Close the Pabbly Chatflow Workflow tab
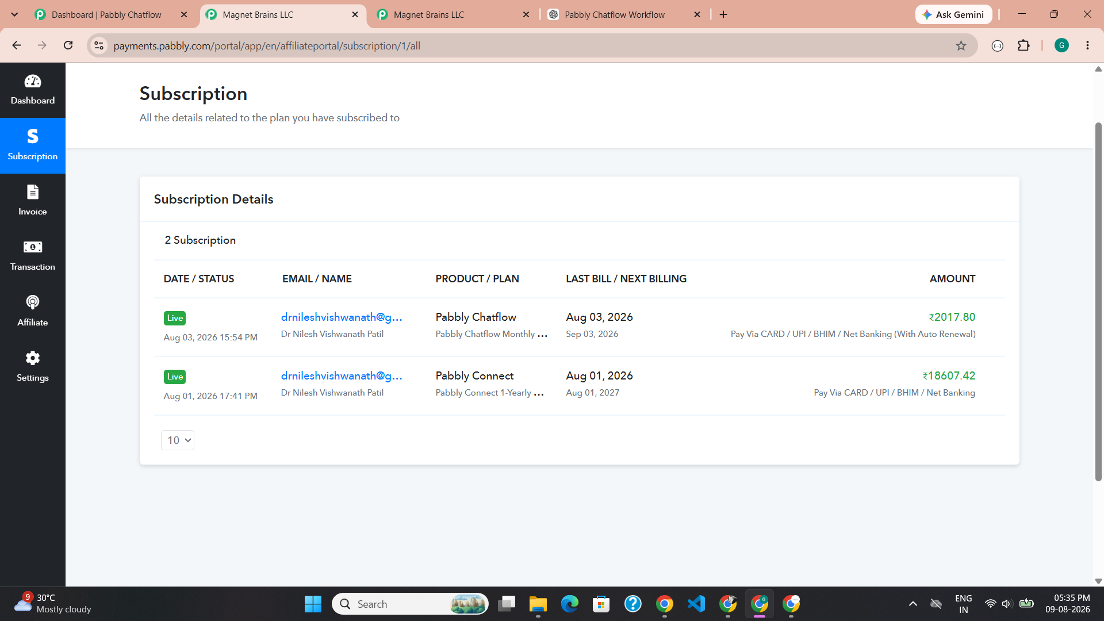Image resolution: width=1104 pixels, height=621 pixels. pos(697,14)
